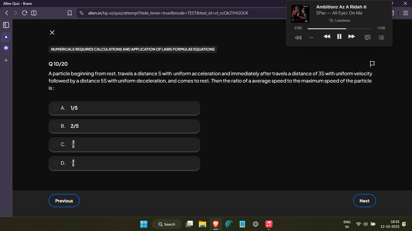Open the media player volume control
This screenshot has width=412, height=231.
click(x=298, y=38)
